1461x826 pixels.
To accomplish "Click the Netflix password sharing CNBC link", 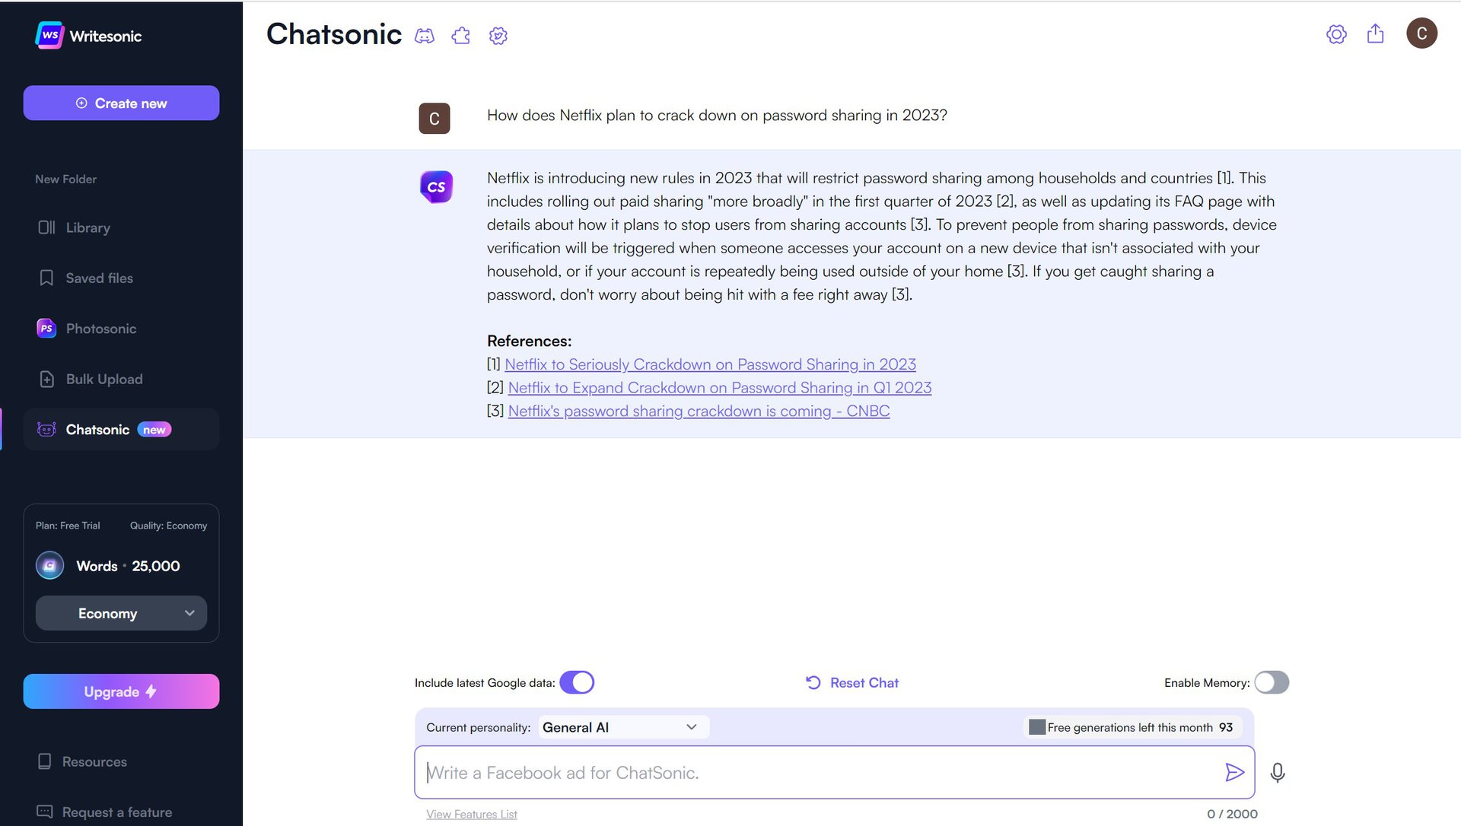I will click(x=699, y=409).
